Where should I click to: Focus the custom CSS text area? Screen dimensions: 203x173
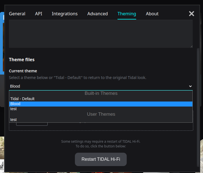click(100, 33)
